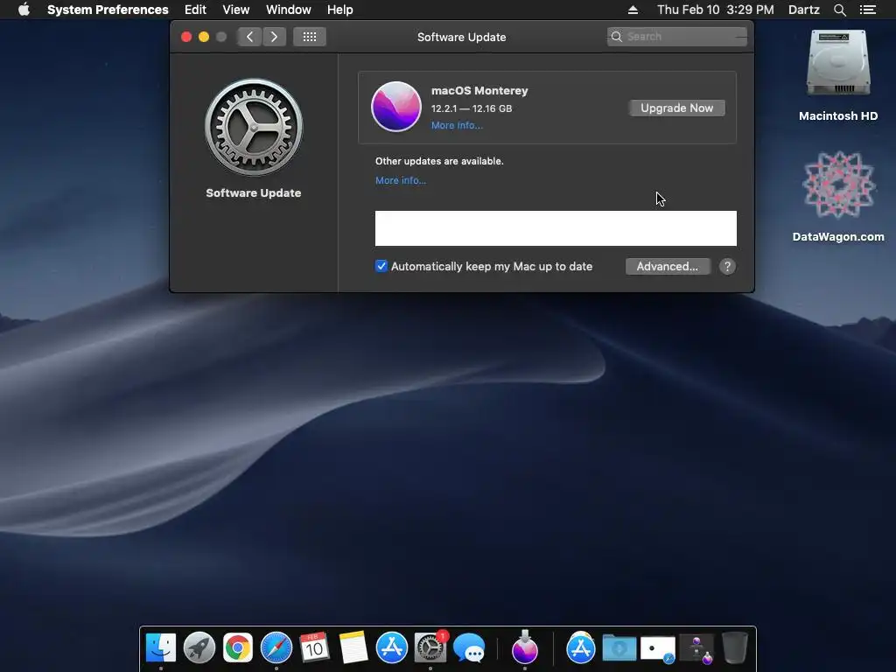Screen dimensions: 896x672
Task: Open the View menu
Action: tap(236, 10)
